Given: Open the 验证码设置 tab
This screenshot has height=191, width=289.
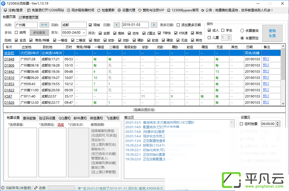Looking at the screenshot, I should 47,118.
